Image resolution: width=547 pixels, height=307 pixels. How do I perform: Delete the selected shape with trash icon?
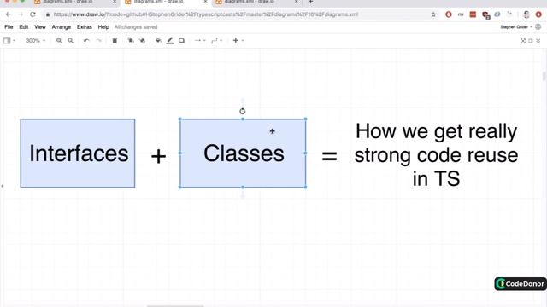[x=115, y=41]
